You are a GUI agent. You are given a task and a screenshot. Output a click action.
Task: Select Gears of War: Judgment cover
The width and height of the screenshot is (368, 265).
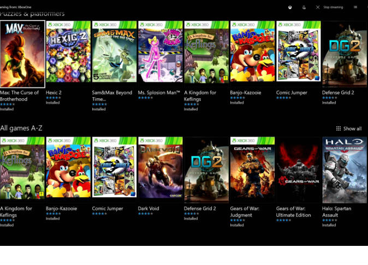click(252, 170)
